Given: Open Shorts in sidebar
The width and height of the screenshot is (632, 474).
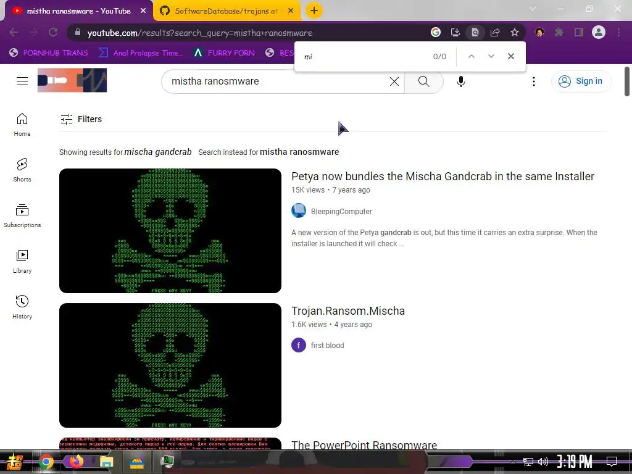Looking at the screenshot, I should (x=22, y=170).
